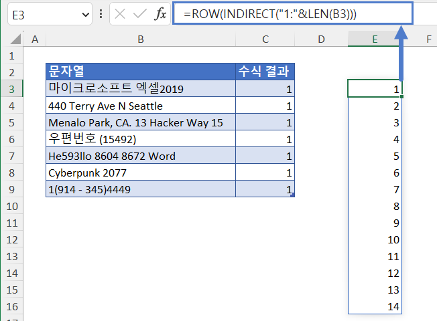Select row 8 header
Image resolution: width=437 pixels, height=321 pixels.
[11, 173]
